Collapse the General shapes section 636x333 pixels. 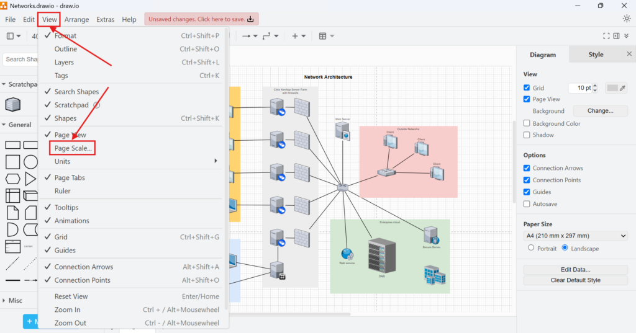click(4, 125)
